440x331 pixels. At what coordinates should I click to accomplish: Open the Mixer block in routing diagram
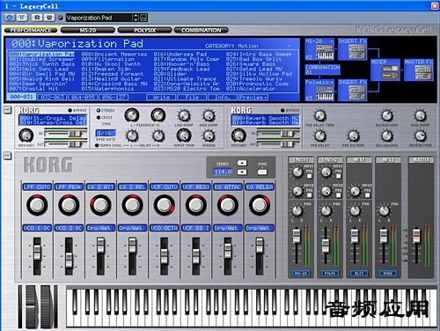(x=385, y=70)
